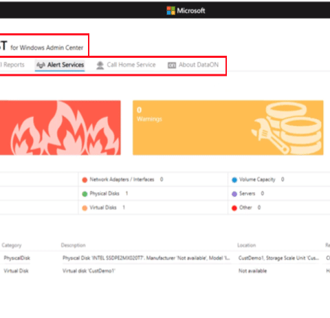Click the Not available location cell
Screen dimensions: 330x318
click(252, 271)
